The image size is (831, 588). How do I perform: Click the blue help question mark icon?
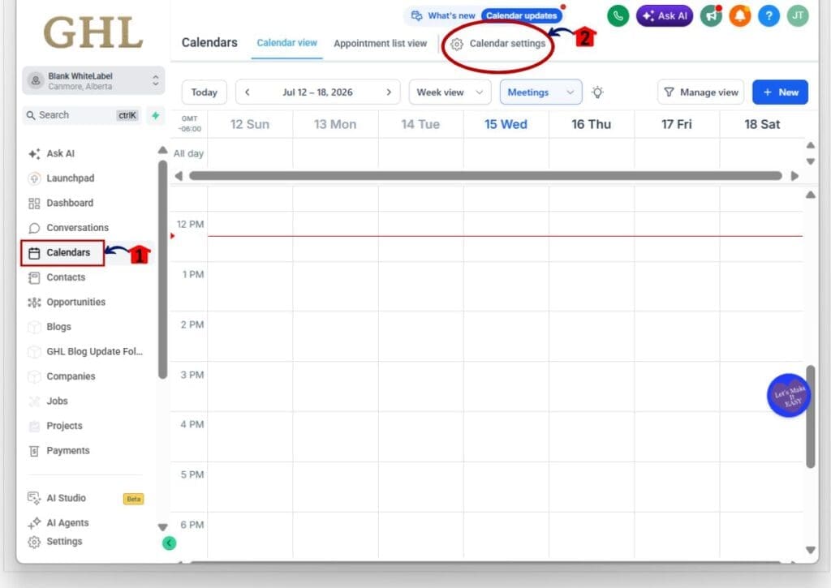(769, 16)
